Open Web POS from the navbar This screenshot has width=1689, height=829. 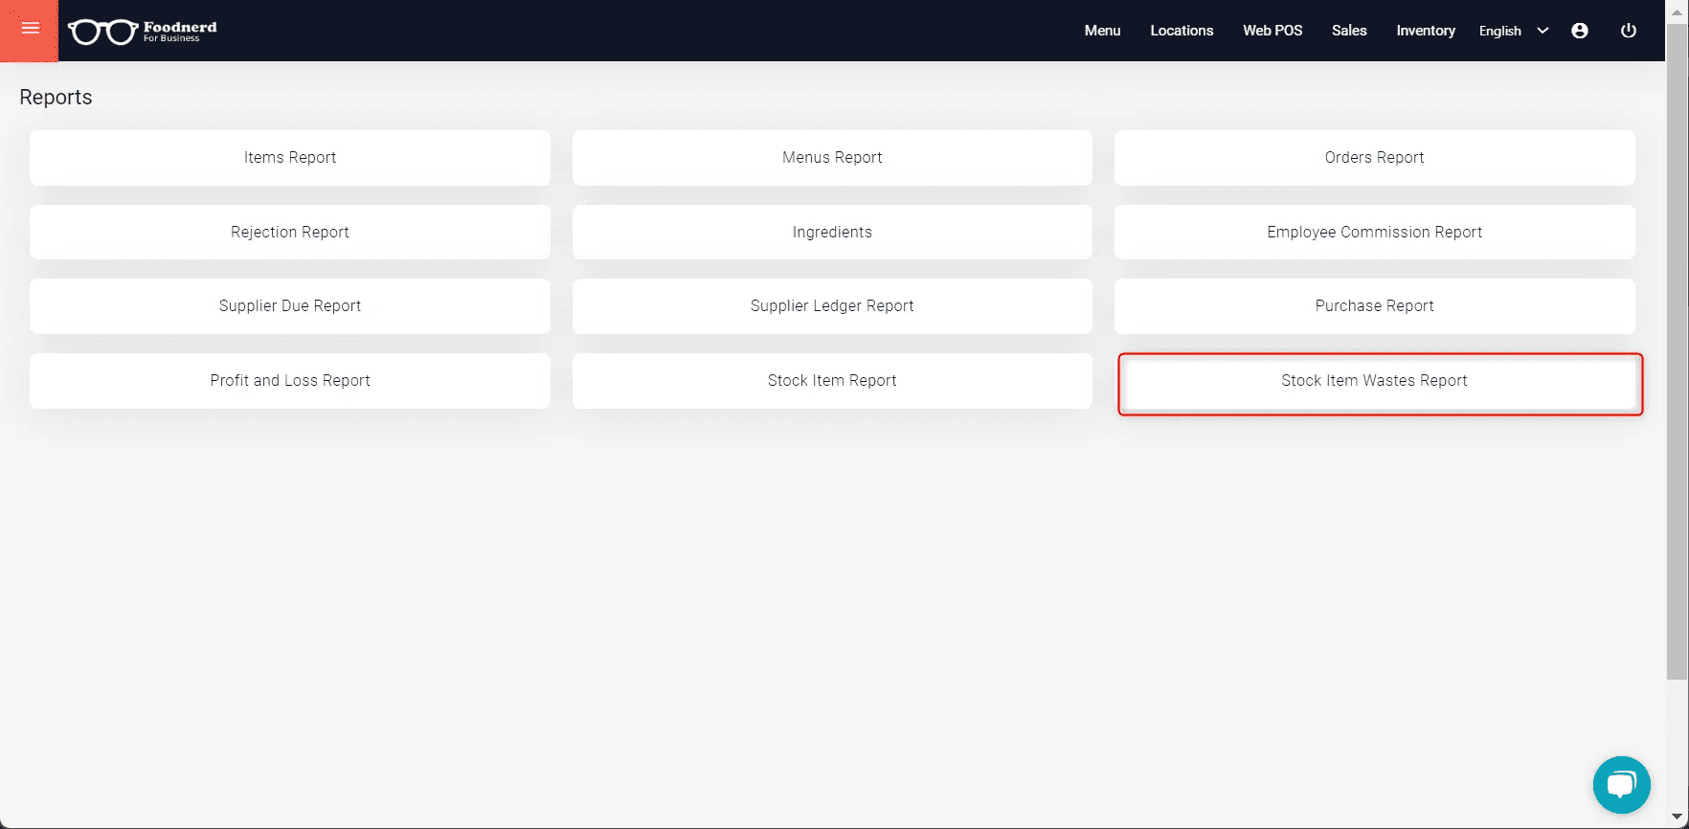(1272, 31)
